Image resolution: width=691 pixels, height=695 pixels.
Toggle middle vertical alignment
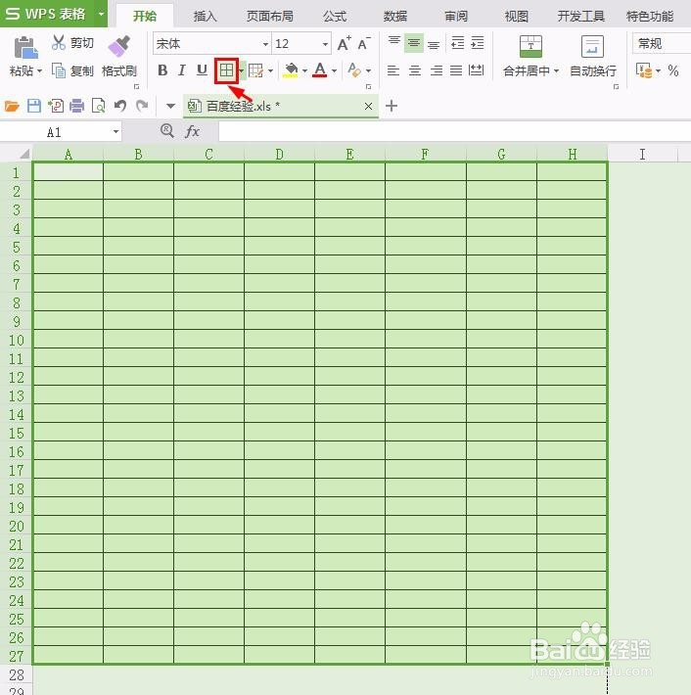414,43
